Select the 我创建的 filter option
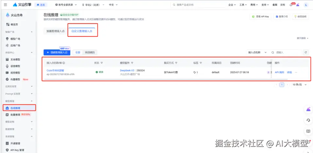Image resolution: width=313 pixels, height=153 pixels. coord(90,52)
